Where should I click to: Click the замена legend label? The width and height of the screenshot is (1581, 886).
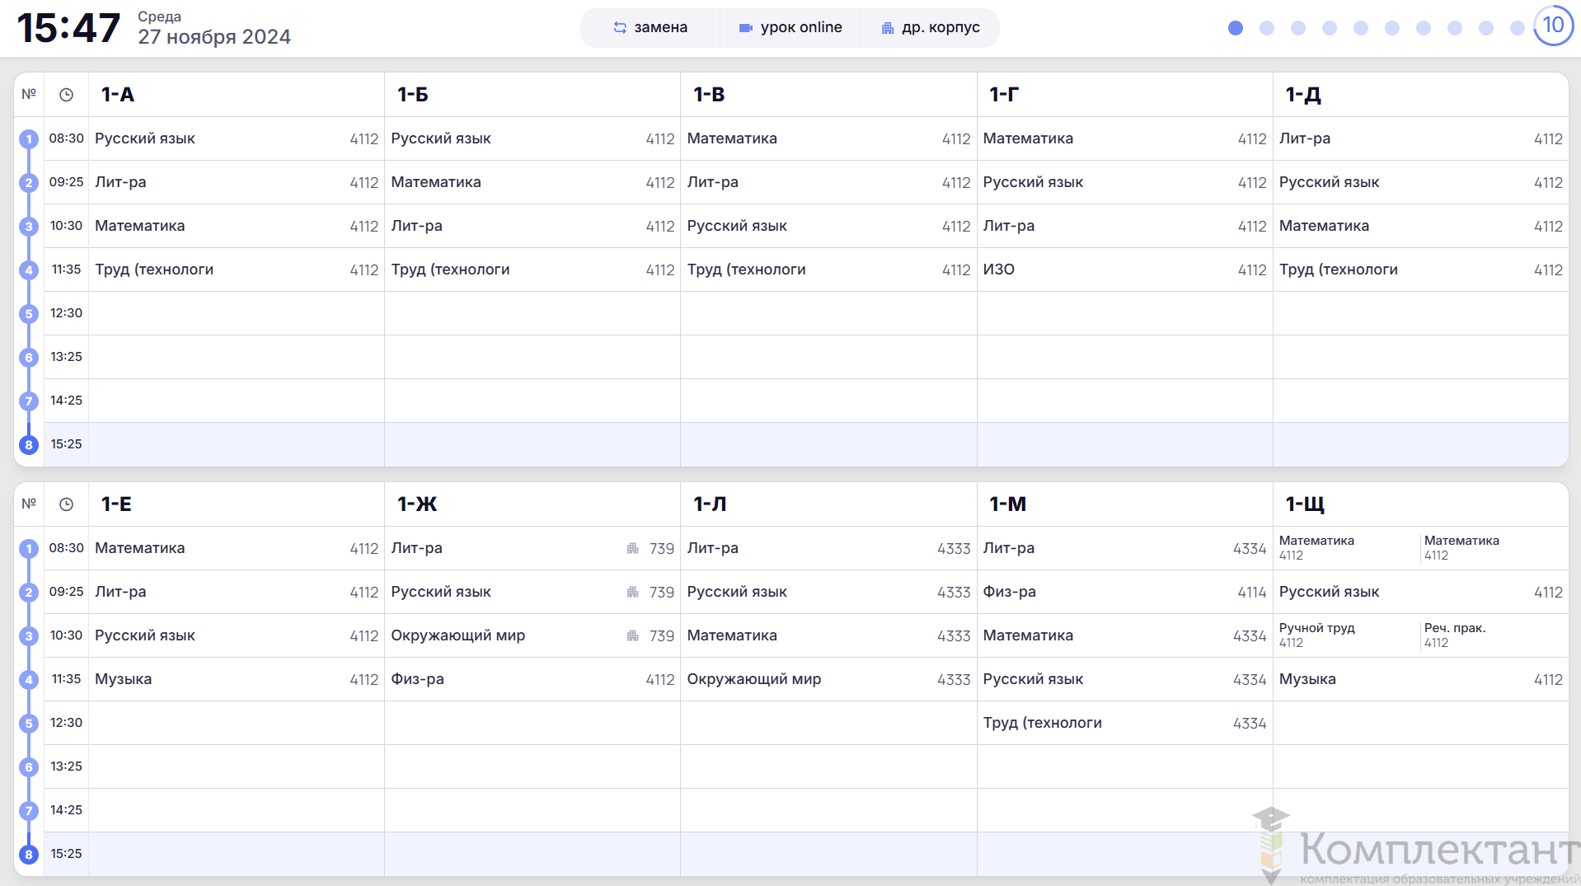coord(660,28)
